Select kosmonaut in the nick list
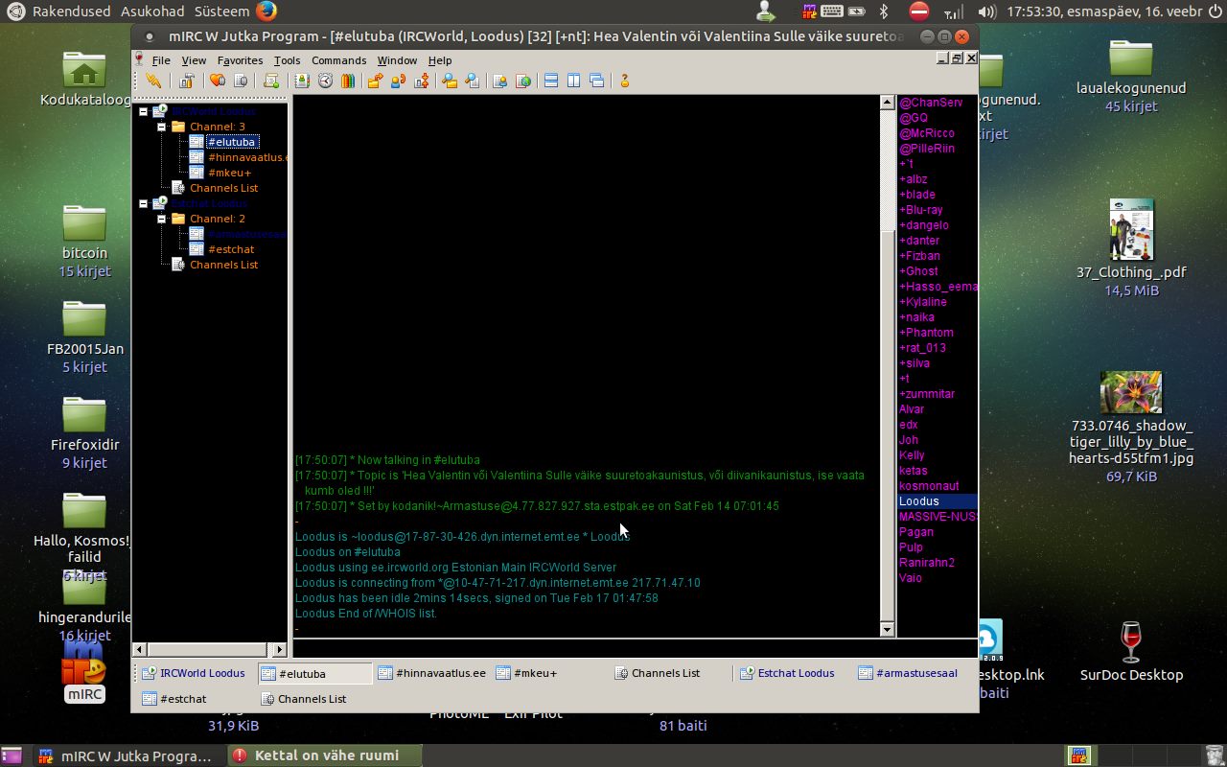Image resolution: width=1227 pixels, height=767 pixels. click(x=929, y=486)
